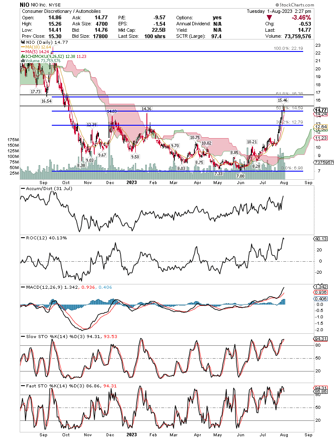This screenshot has height=438, width=334.
Task: Click the 'NIO Inc. NYSE' company name
Action: click(45, 5)
